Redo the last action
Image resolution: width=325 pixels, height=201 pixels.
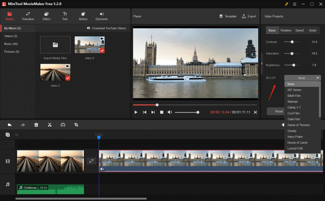(x=23, y=125)
